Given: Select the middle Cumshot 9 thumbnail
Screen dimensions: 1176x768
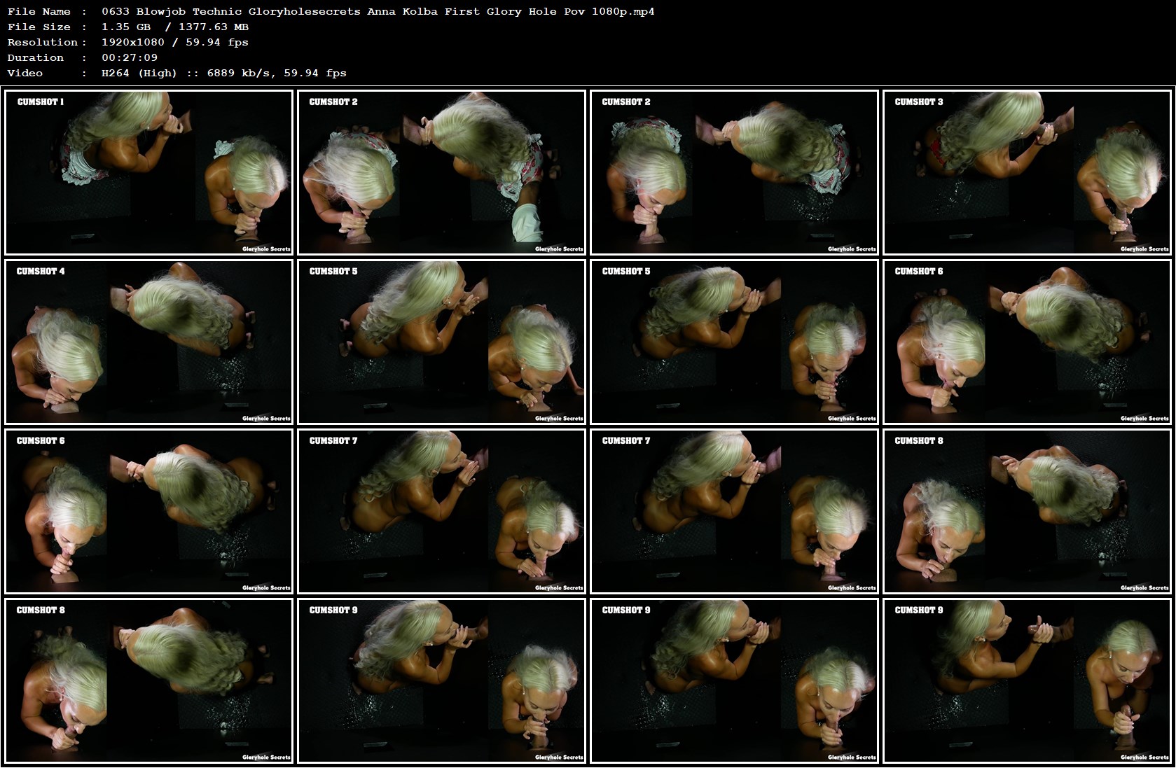Looking at the screenshot, I should click(x=734, y=682).
